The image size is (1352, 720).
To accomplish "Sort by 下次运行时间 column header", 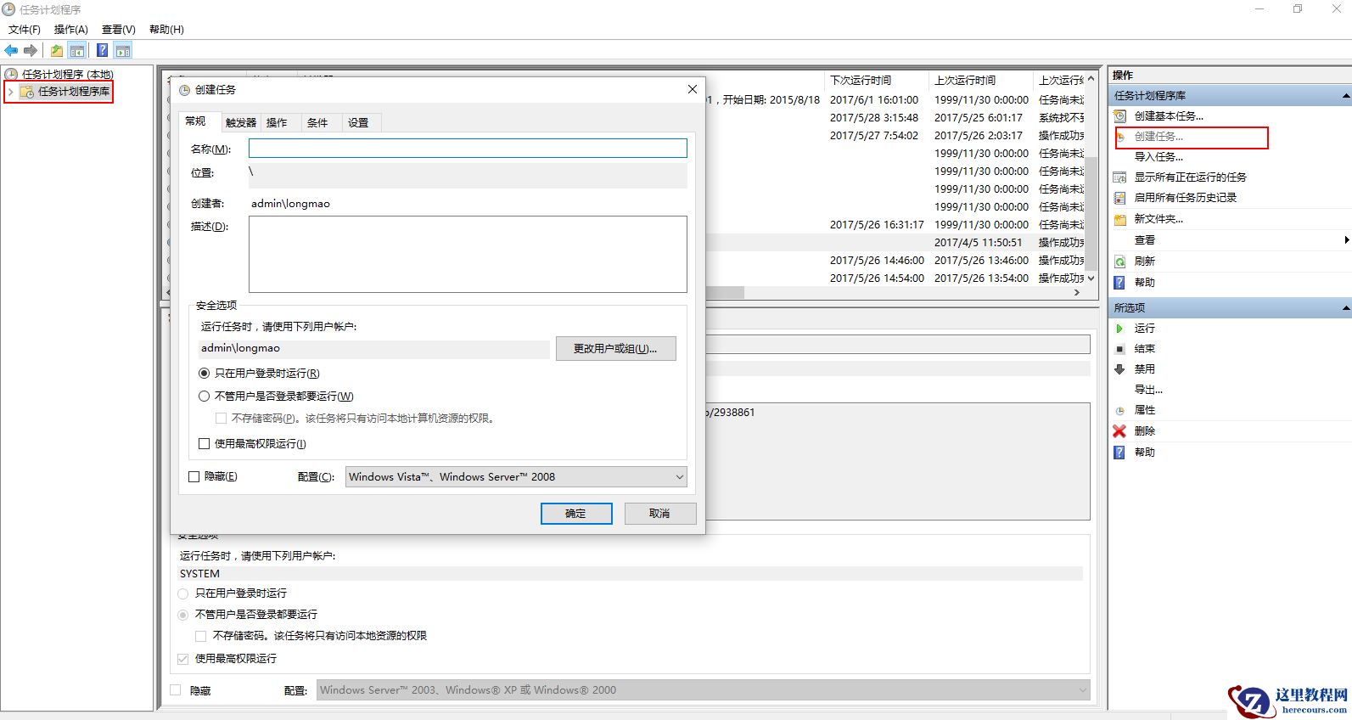I will point(876,80).
